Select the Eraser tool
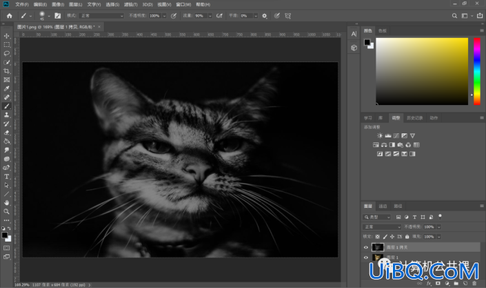The image size is (486, 288). coord(6,133)
